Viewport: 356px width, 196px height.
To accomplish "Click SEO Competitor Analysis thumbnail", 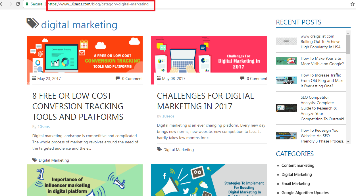I will coord(286,108).
